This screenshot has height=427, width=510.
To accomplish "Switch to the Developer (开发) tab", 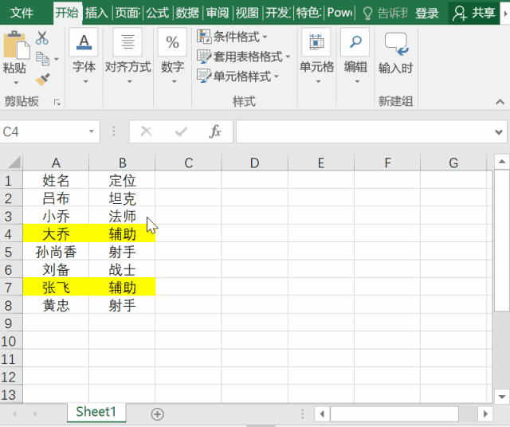I will (x=278, y=14).
